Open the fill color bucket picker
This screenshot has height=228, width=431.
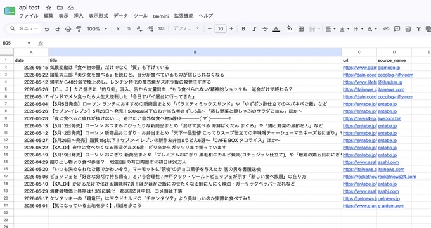290,28
